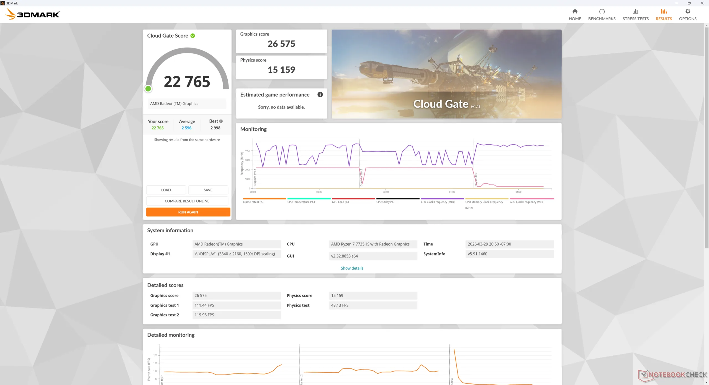Toggle the GPU Load (%) legend series
Screen dimensions: 709x385
click(340, 202)
